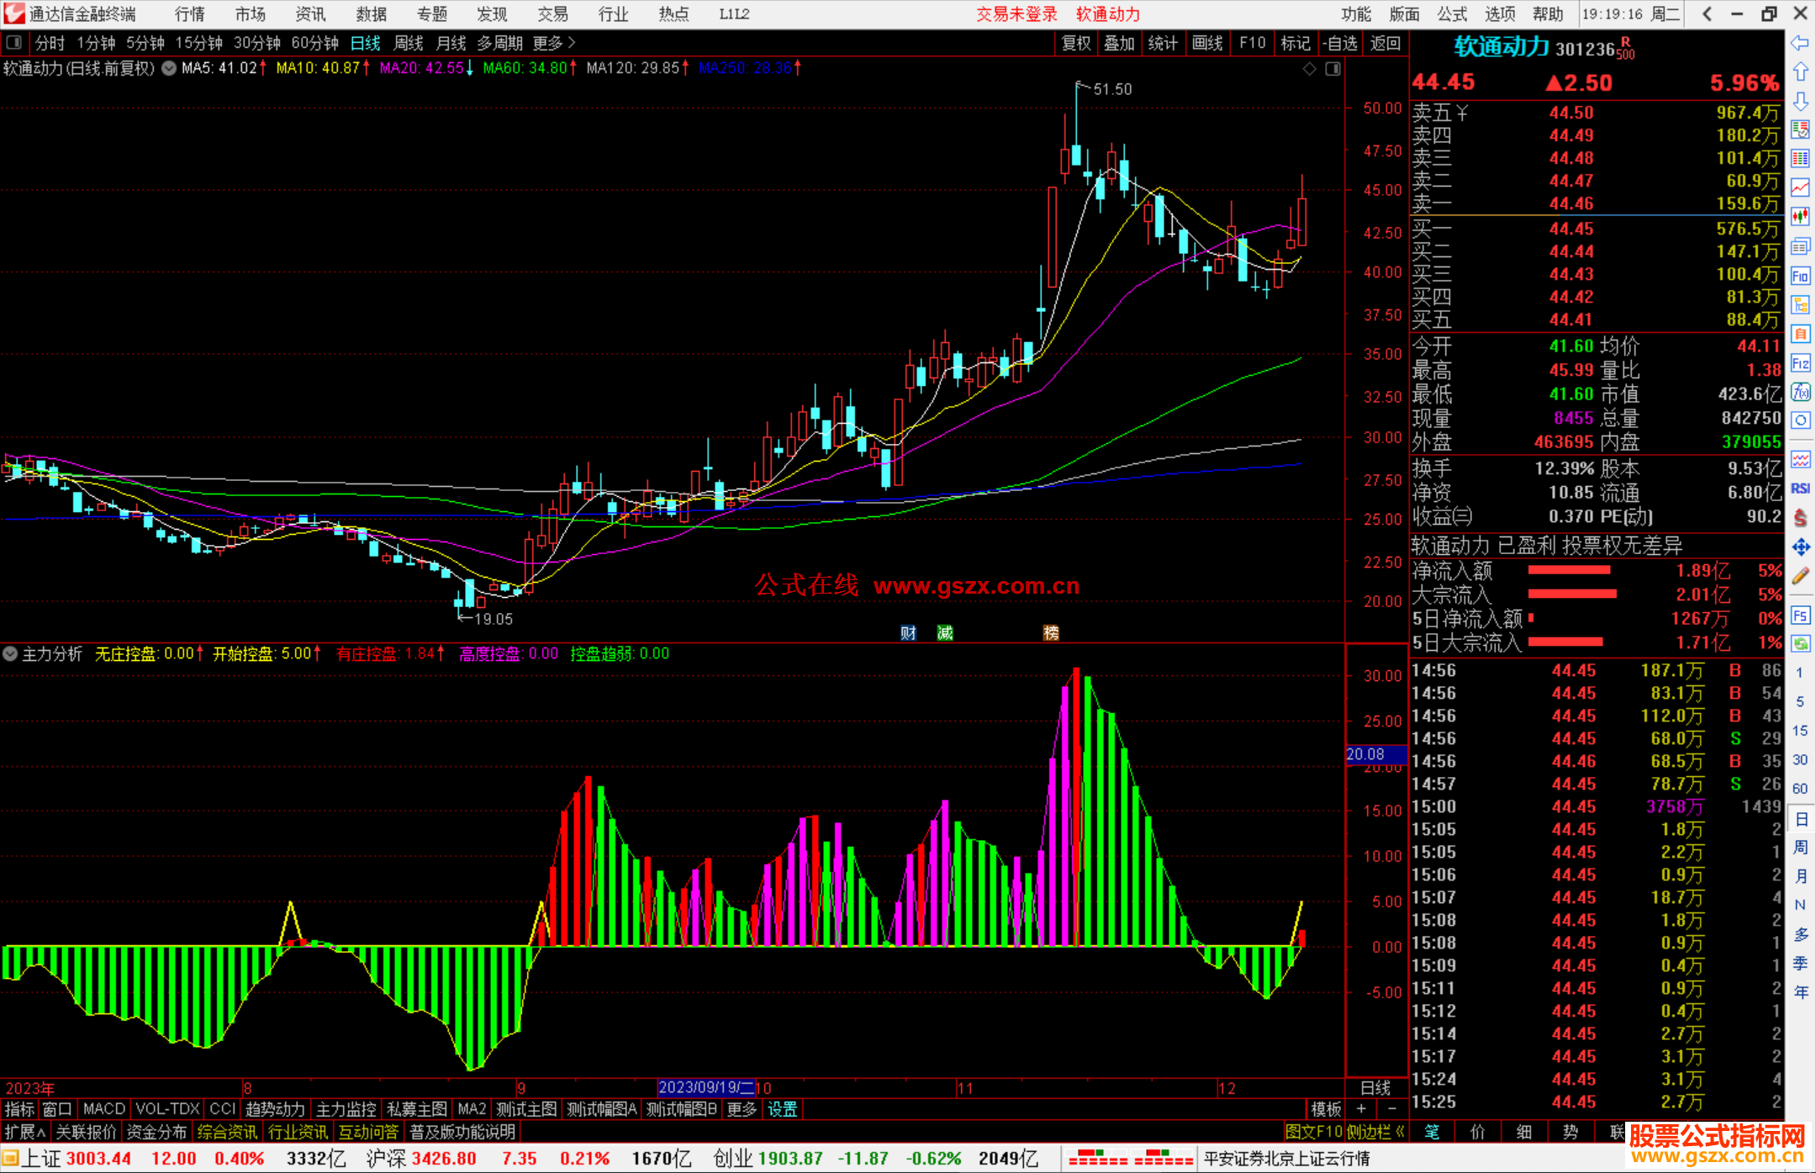Open the f(x) formula manager icon
Screen dimensions: 1816x1173
[1800, 392]
